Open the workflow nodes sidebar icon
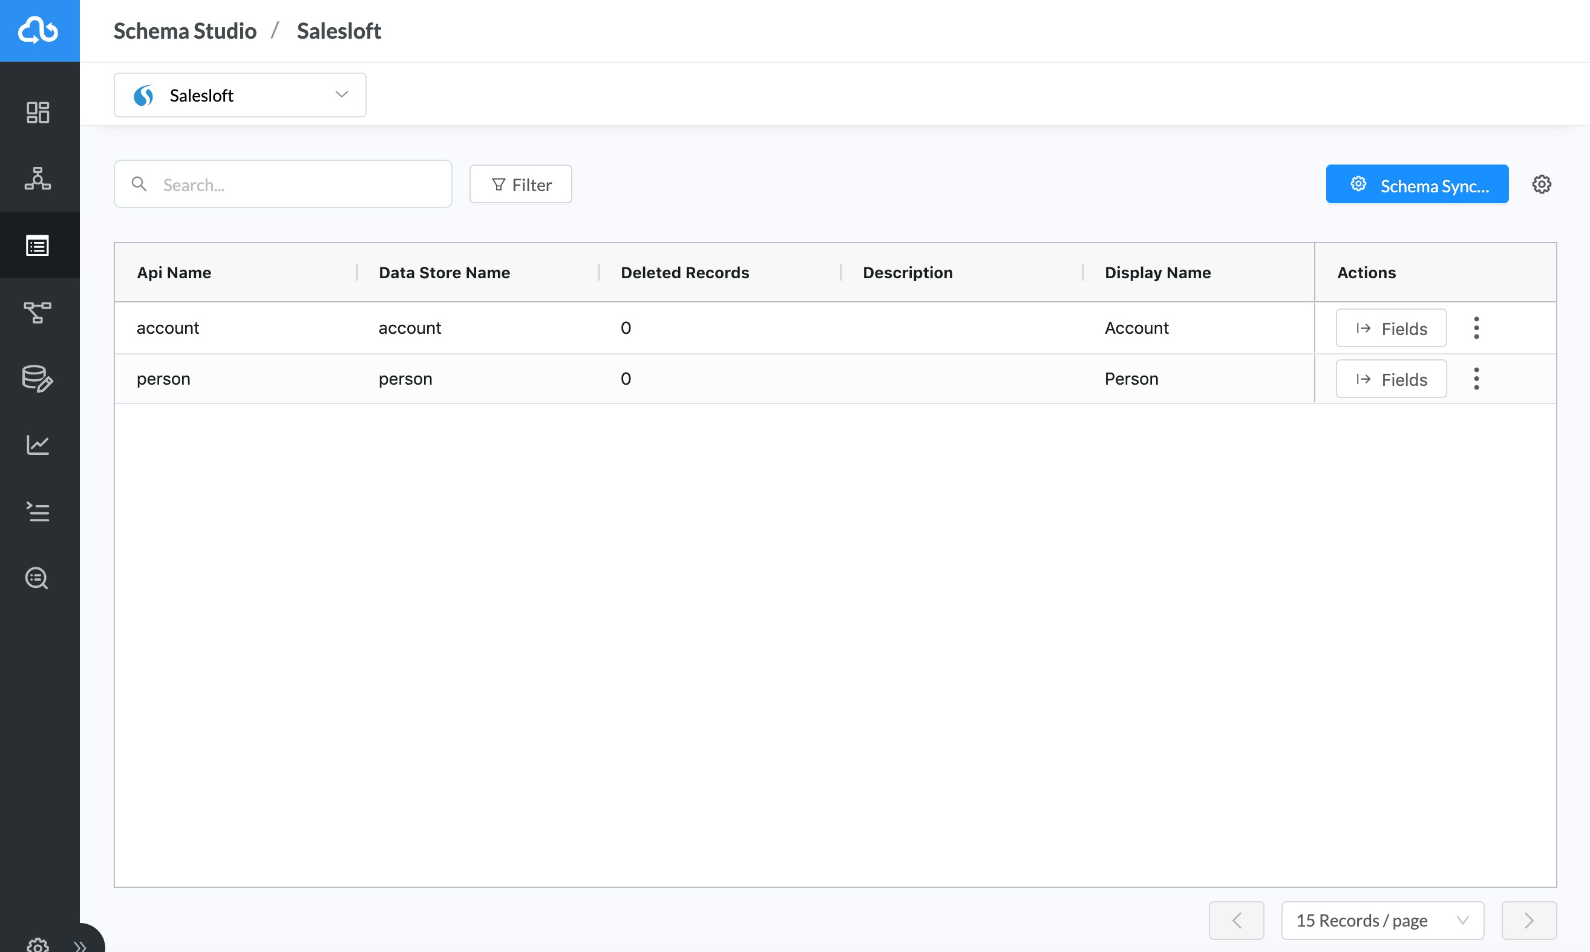 click(x=38, y=313)
